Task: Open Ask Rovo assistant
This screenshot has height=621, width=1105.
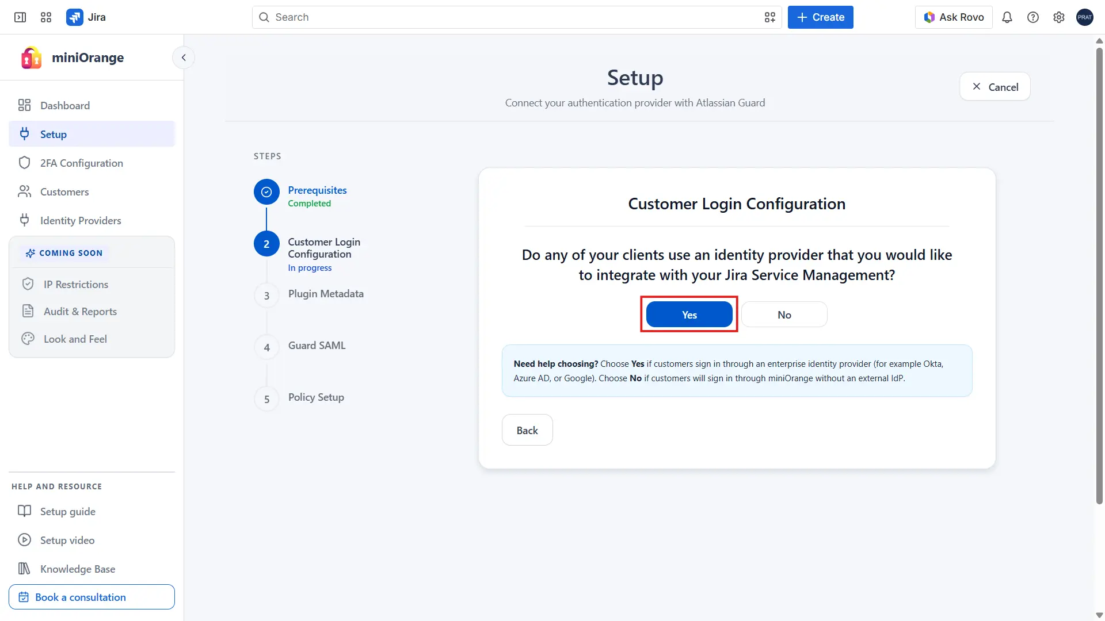Action: pyautogui.click(x=954, y=17)
